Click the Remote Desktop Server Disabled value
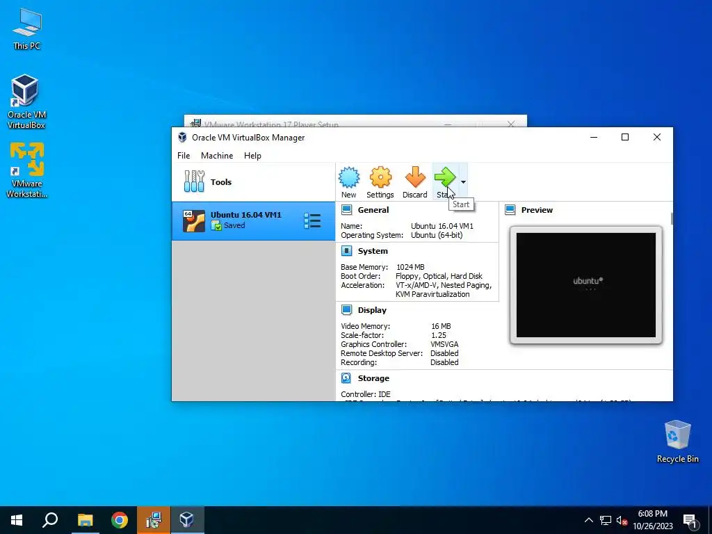This screenshot has width=712, height=534. click(444, 353)
